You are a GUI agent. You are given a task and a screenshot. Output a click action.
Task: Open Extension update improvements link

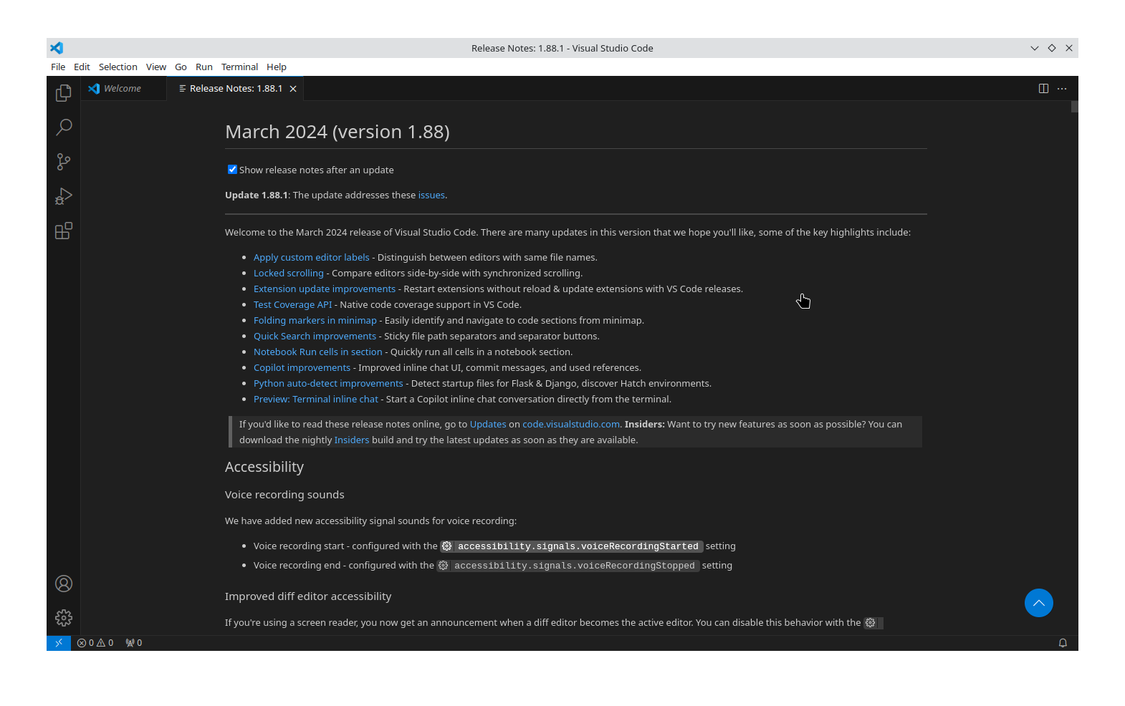[x=325, y=289]
